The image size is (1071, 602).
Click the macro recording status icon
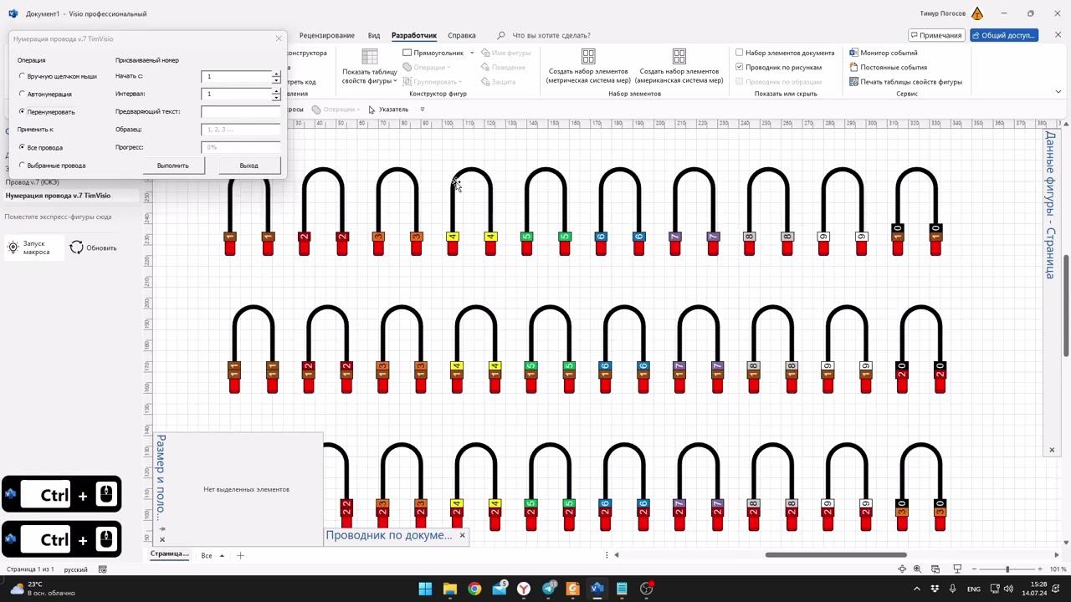point(103,569)
